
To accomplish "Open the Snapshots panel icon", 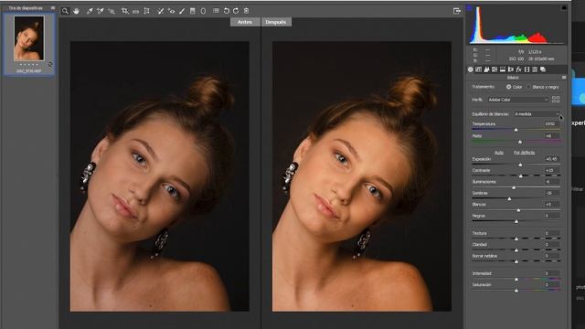I will point(543,69).
